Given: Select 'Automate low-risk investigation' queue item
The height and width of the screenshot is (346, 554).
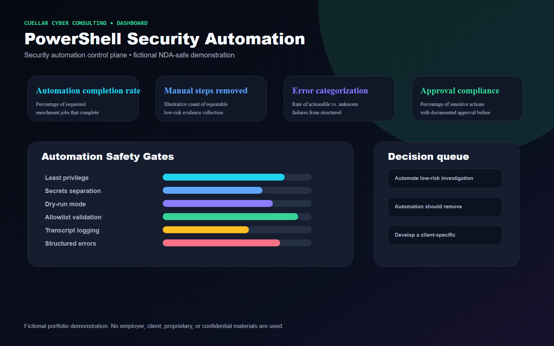Looking at the screenshot, I should pos(445,179).
